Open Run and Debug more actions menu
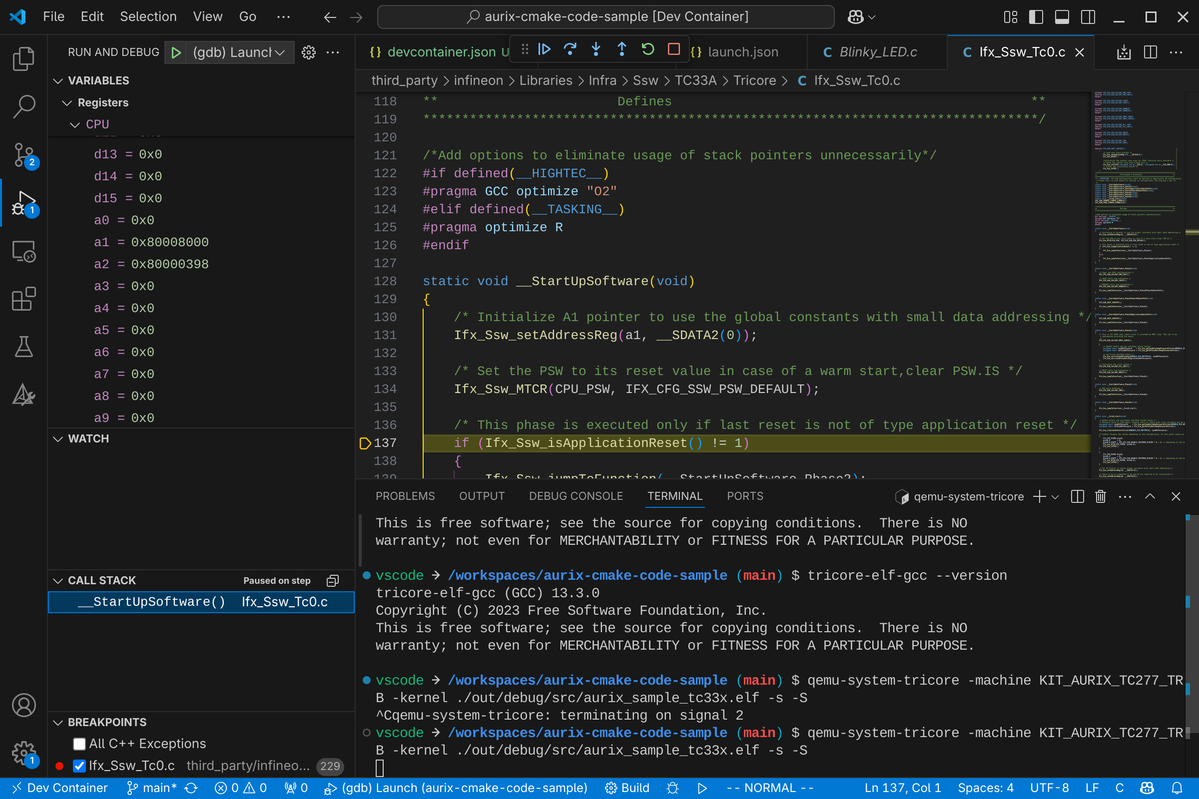The height and width of the screenshot is (799, 1199). 333,52
